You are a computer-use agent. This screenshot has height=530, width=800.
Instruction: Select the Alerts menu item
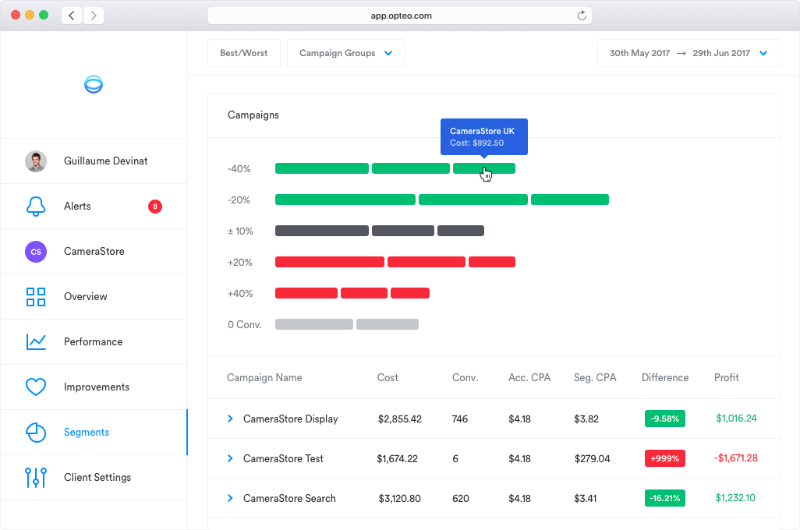[x=94, y=206]
